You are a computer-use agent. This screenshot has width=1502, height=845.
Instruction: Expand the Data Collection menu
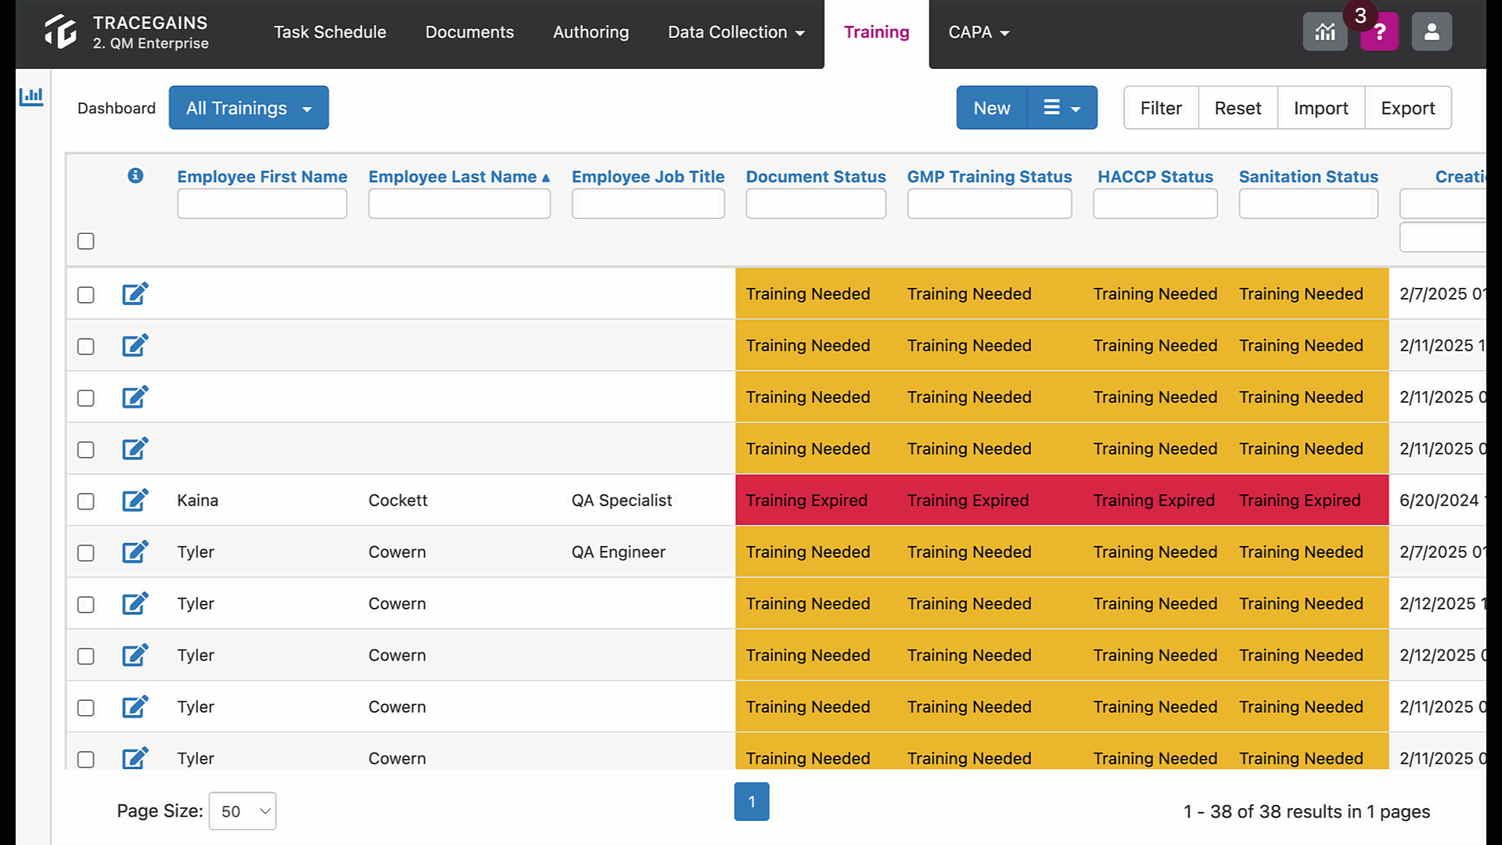(x=735, y=32)
